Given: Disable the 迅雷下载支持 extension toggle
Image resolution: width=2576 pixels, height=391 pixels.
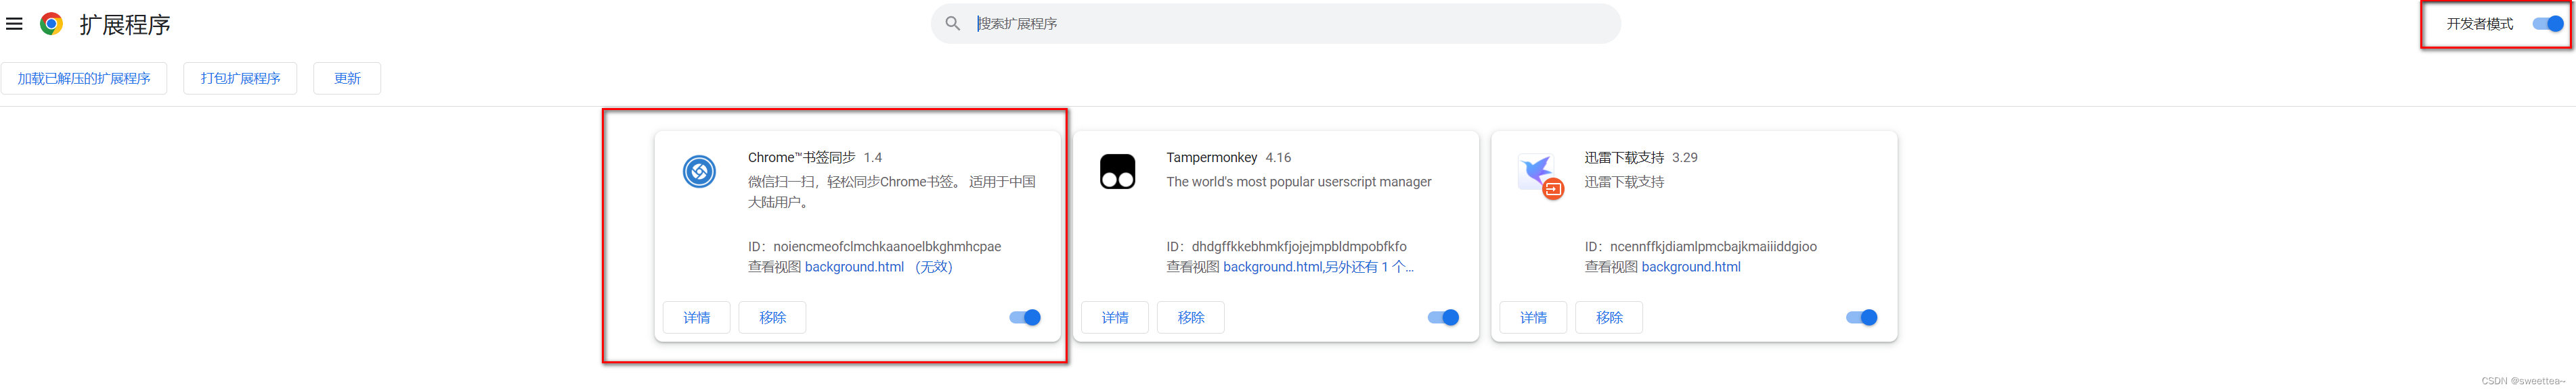Looking at the screenshot, I should 1861,317.
